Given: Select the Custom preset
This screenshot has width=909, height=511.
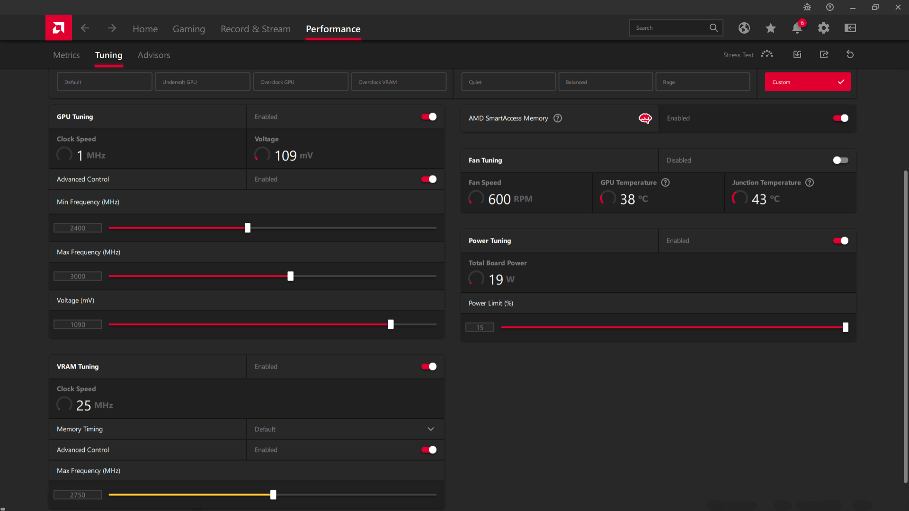Looking at the screenshot, I should coord(808,82).
